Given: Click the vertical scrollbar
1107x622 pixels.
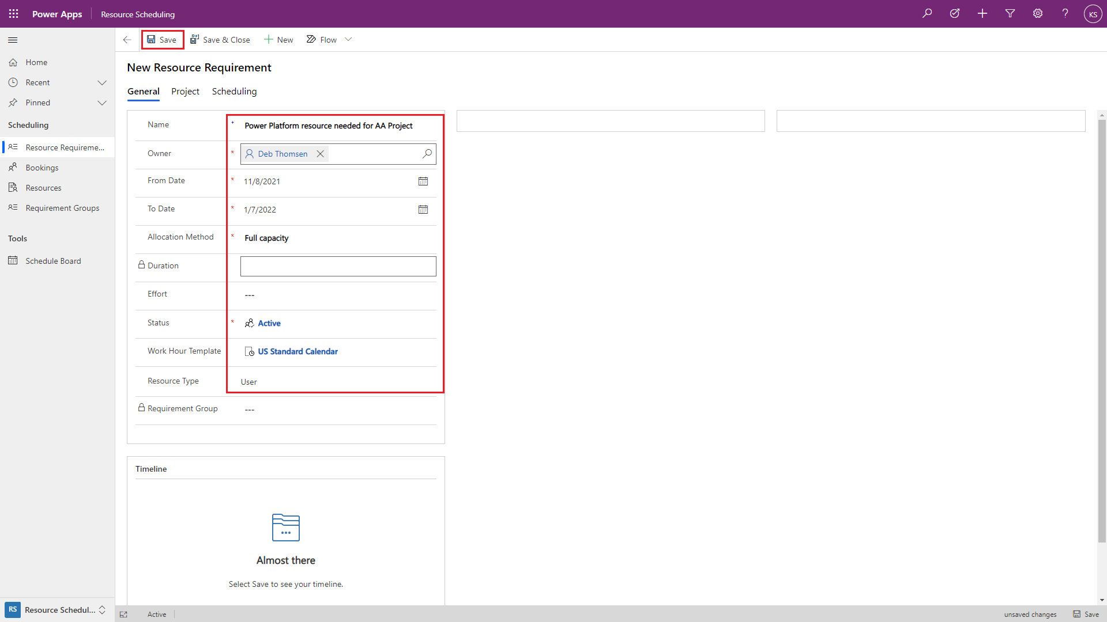Looking at the screenshot, I should click(x=1102, y=331).
